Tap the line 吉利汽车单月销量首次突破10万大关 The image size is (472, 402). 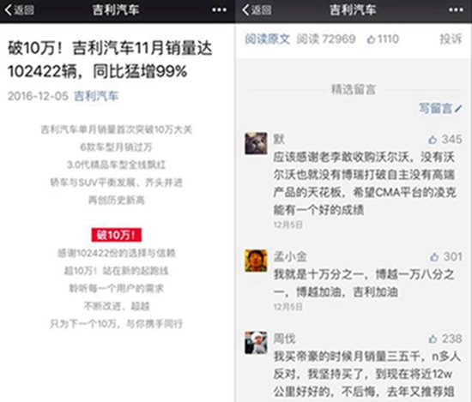[117, 129]
